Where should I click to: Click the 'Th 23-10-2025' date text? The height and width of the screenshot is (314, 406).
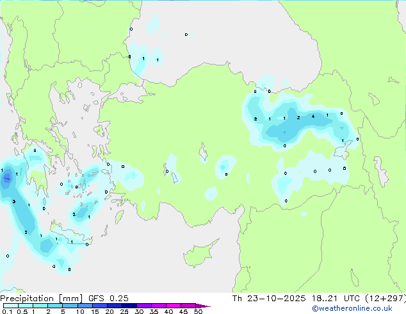269,299
